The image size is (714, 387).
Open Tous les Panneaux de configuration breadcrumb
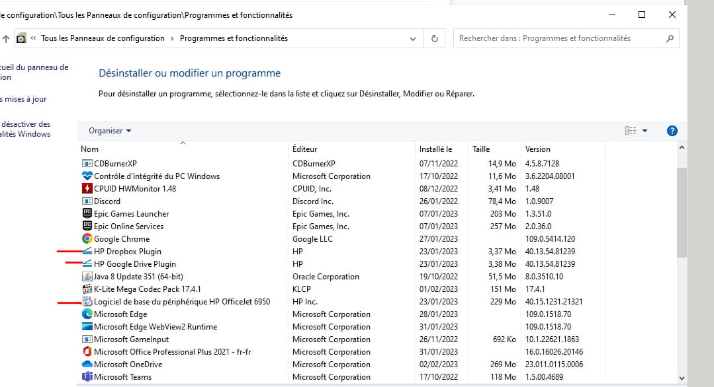(x=103, y=38)
